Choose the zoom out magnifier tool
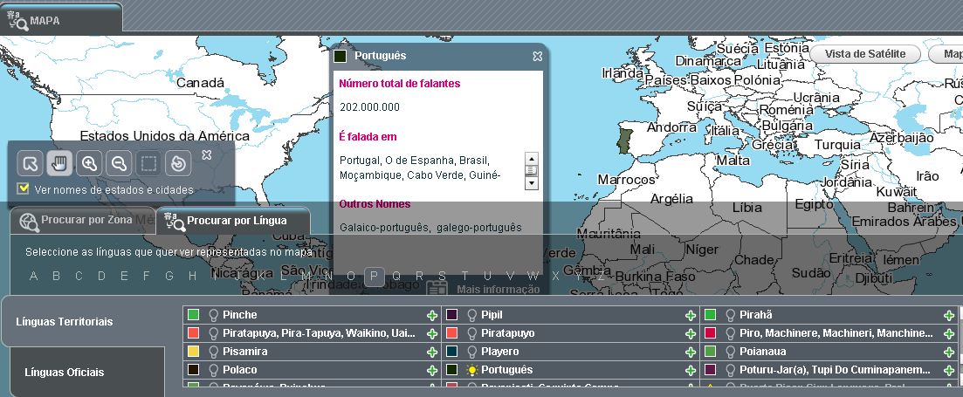 click(x=119, y=163)
